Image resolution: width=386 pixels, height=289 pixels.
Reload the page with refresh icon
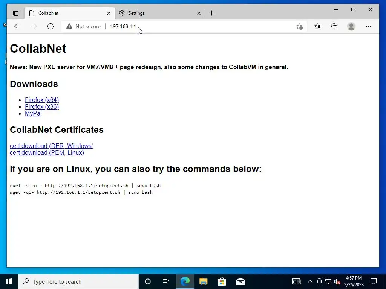[51, 26]
